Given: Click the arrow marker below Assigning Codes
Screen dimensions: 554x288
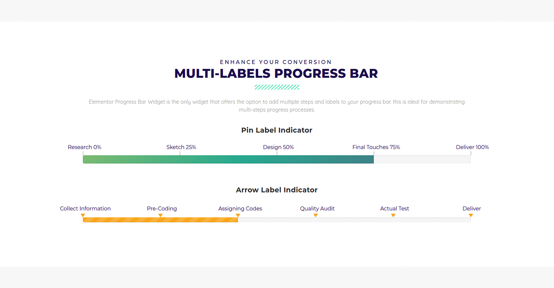Looking at the screenshot, I should click(238, 215).
